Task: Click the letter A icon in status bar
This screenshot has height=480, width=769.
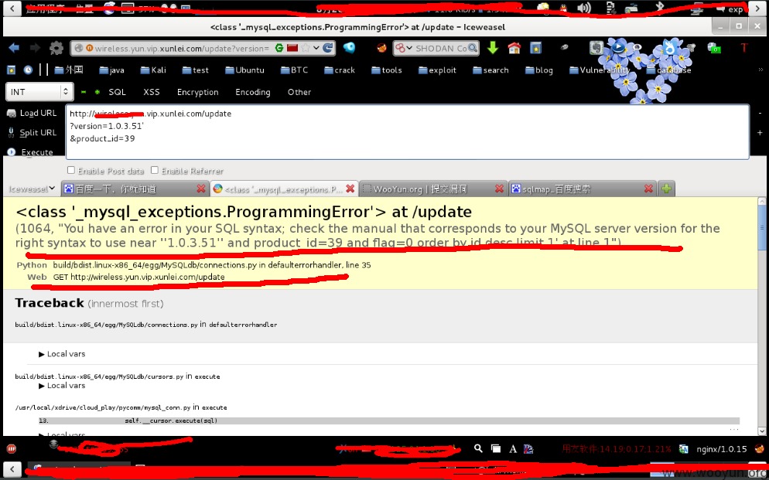Action: pos(512,448)
